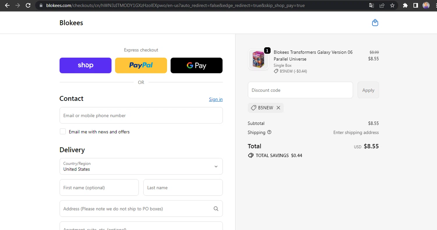This screenshot has height=230, width=437.
Task: Click the share page icon in address bar
Action: coord(382,5)
